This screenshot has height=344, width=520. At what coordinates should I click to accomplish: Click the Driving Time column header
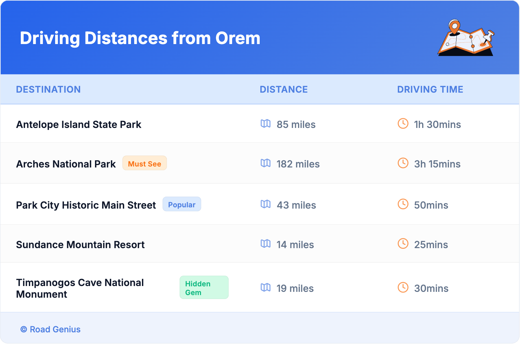point(430,89)
